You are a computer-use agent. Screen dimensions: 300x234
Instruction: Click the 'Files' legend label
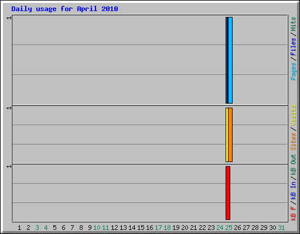pyautogui.click(x=293, y=47)
